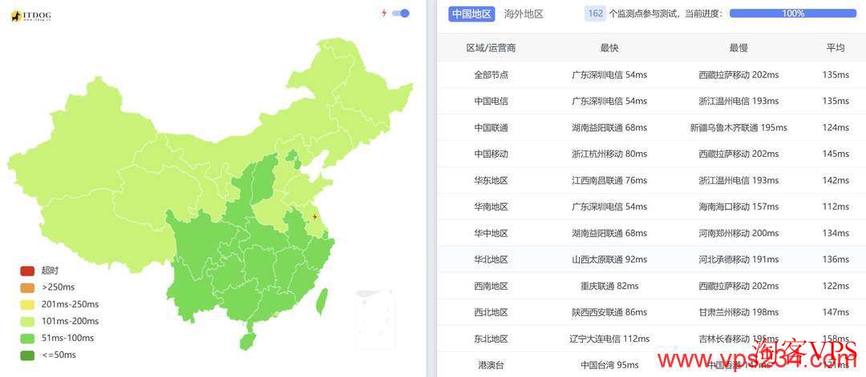Select the 西北地区 row label
The image size is (866, 377).
click(x=491, y=312)
